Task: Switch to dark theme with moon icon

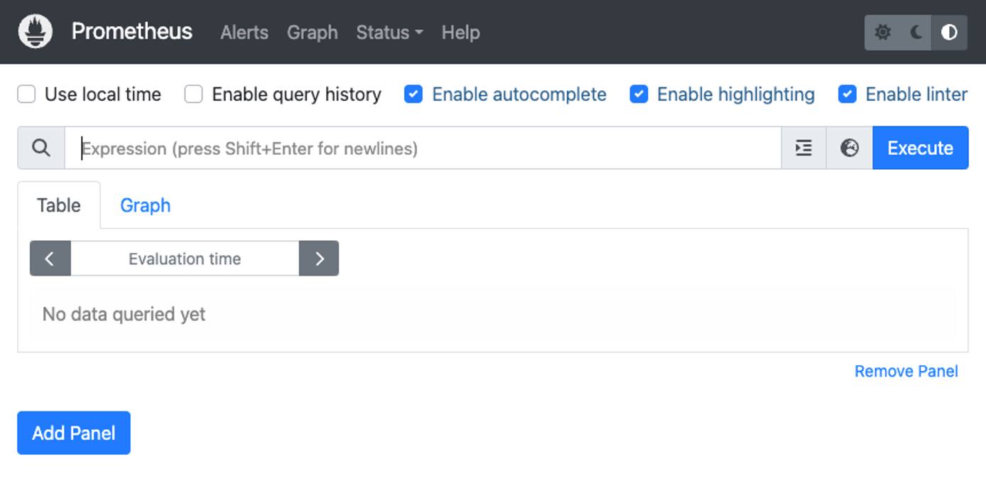Action: tap(916, 32)
